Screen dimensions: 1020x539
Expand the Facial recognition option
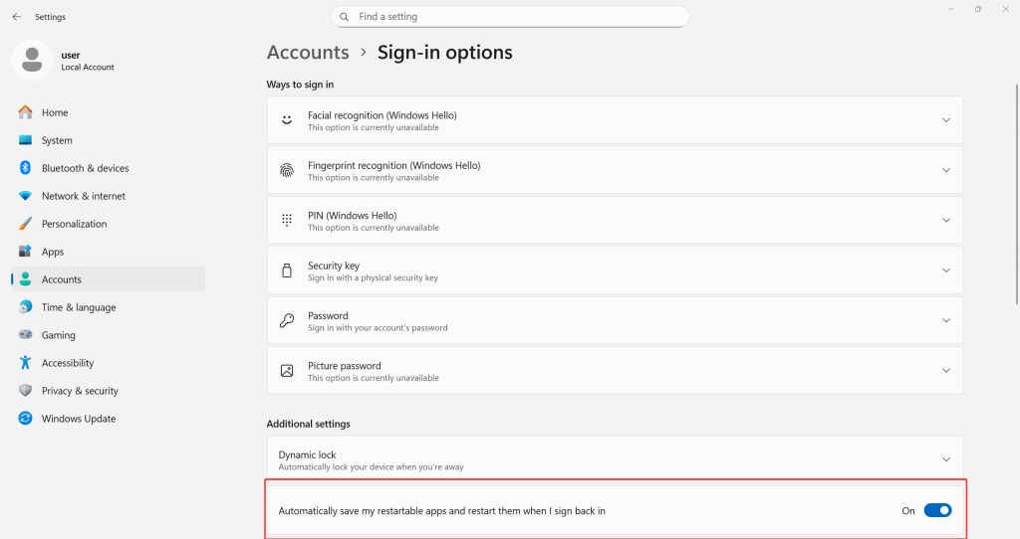pos(946,120)
